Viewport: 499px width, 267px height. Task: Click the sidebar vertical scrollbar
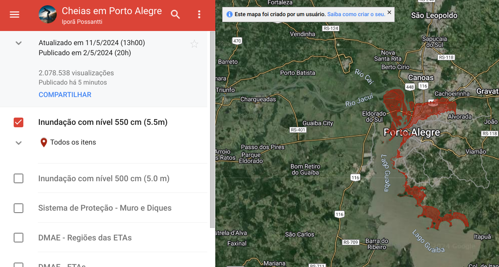[212, 129]
